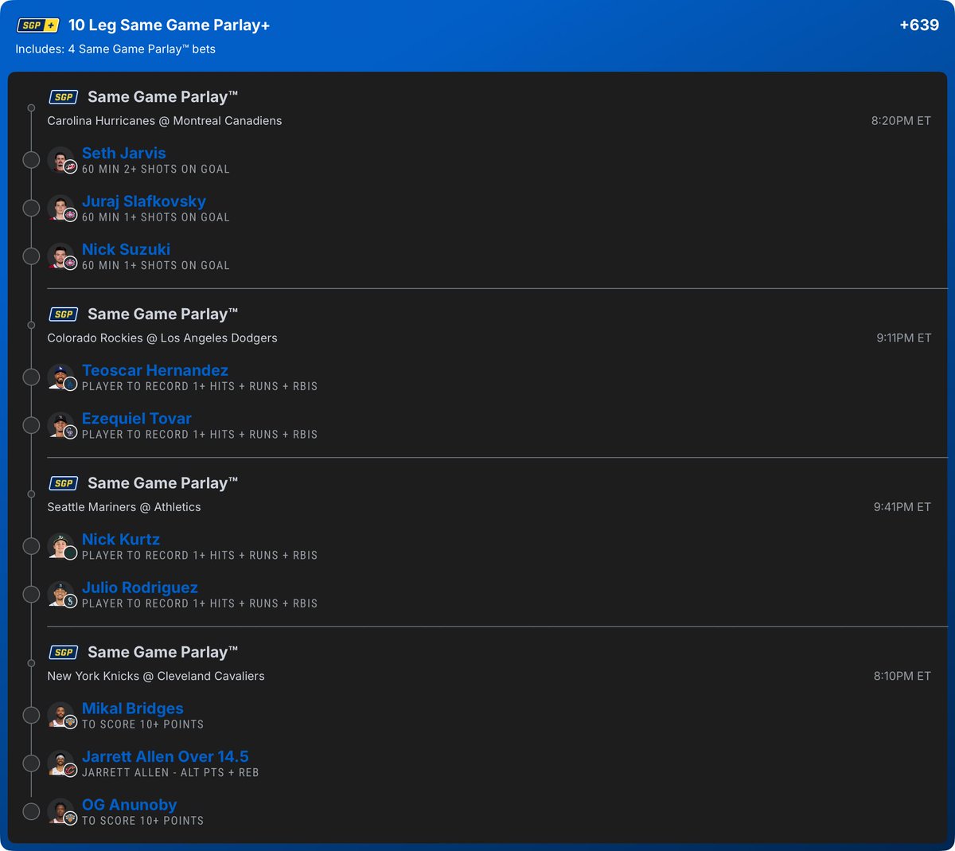
Task: View the Mikal Bridges player link
Action: click(x=133, y=709)
